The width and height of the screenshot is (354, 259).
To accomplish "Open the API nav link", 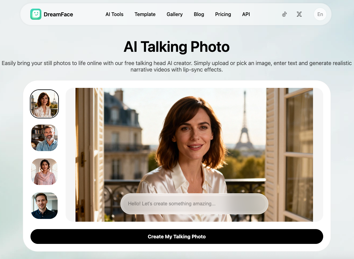I will pyautogui.click(x=246, y=14).
